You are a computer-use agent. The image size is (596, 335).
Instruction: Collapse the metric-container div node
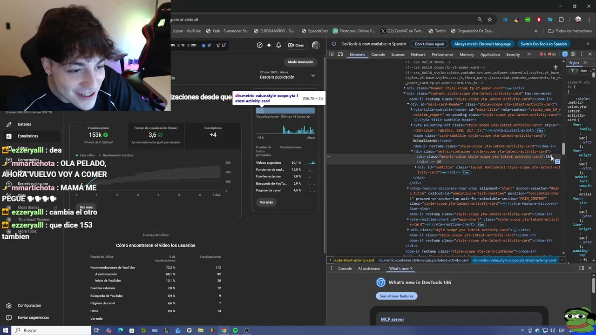(412, 151)
